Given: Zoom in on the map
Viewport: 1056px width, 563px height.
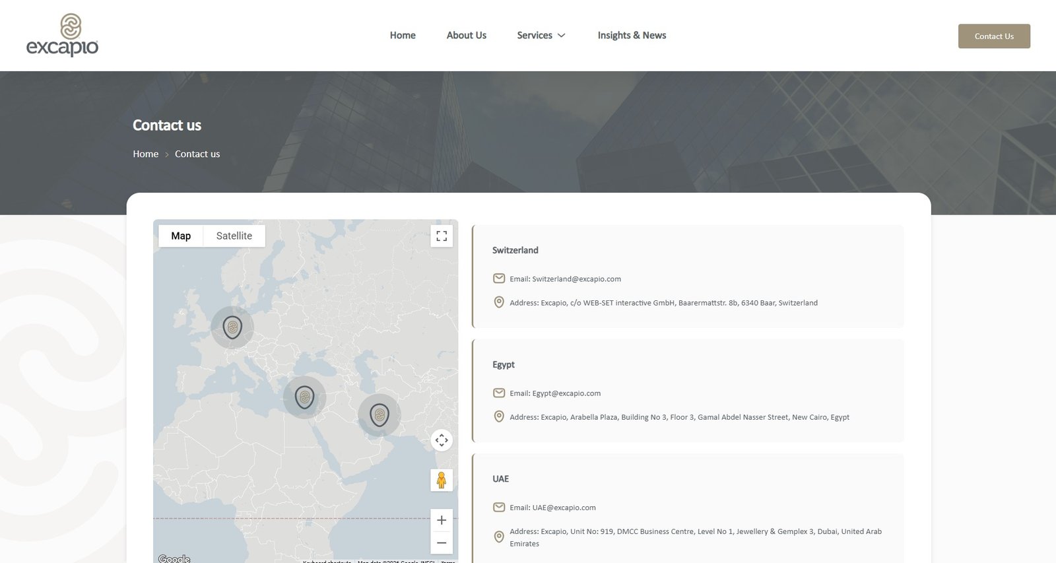Looking at the screenshot, I should click(442, 520).
